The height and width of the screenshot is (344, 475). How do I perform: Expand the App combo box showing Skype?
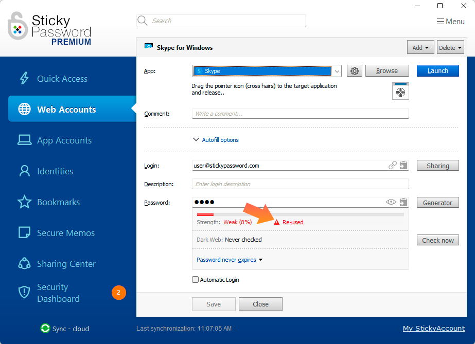tap(267, 71)
